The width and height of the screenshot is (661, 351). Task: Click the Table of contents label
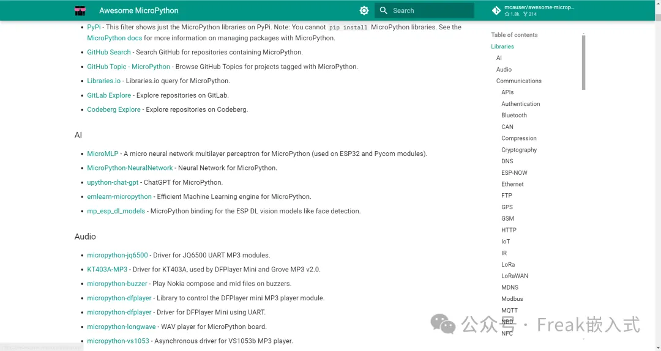point(514,35)
